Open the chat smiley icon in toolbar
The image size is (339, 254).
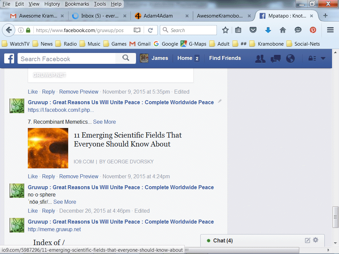coord(298,30)
